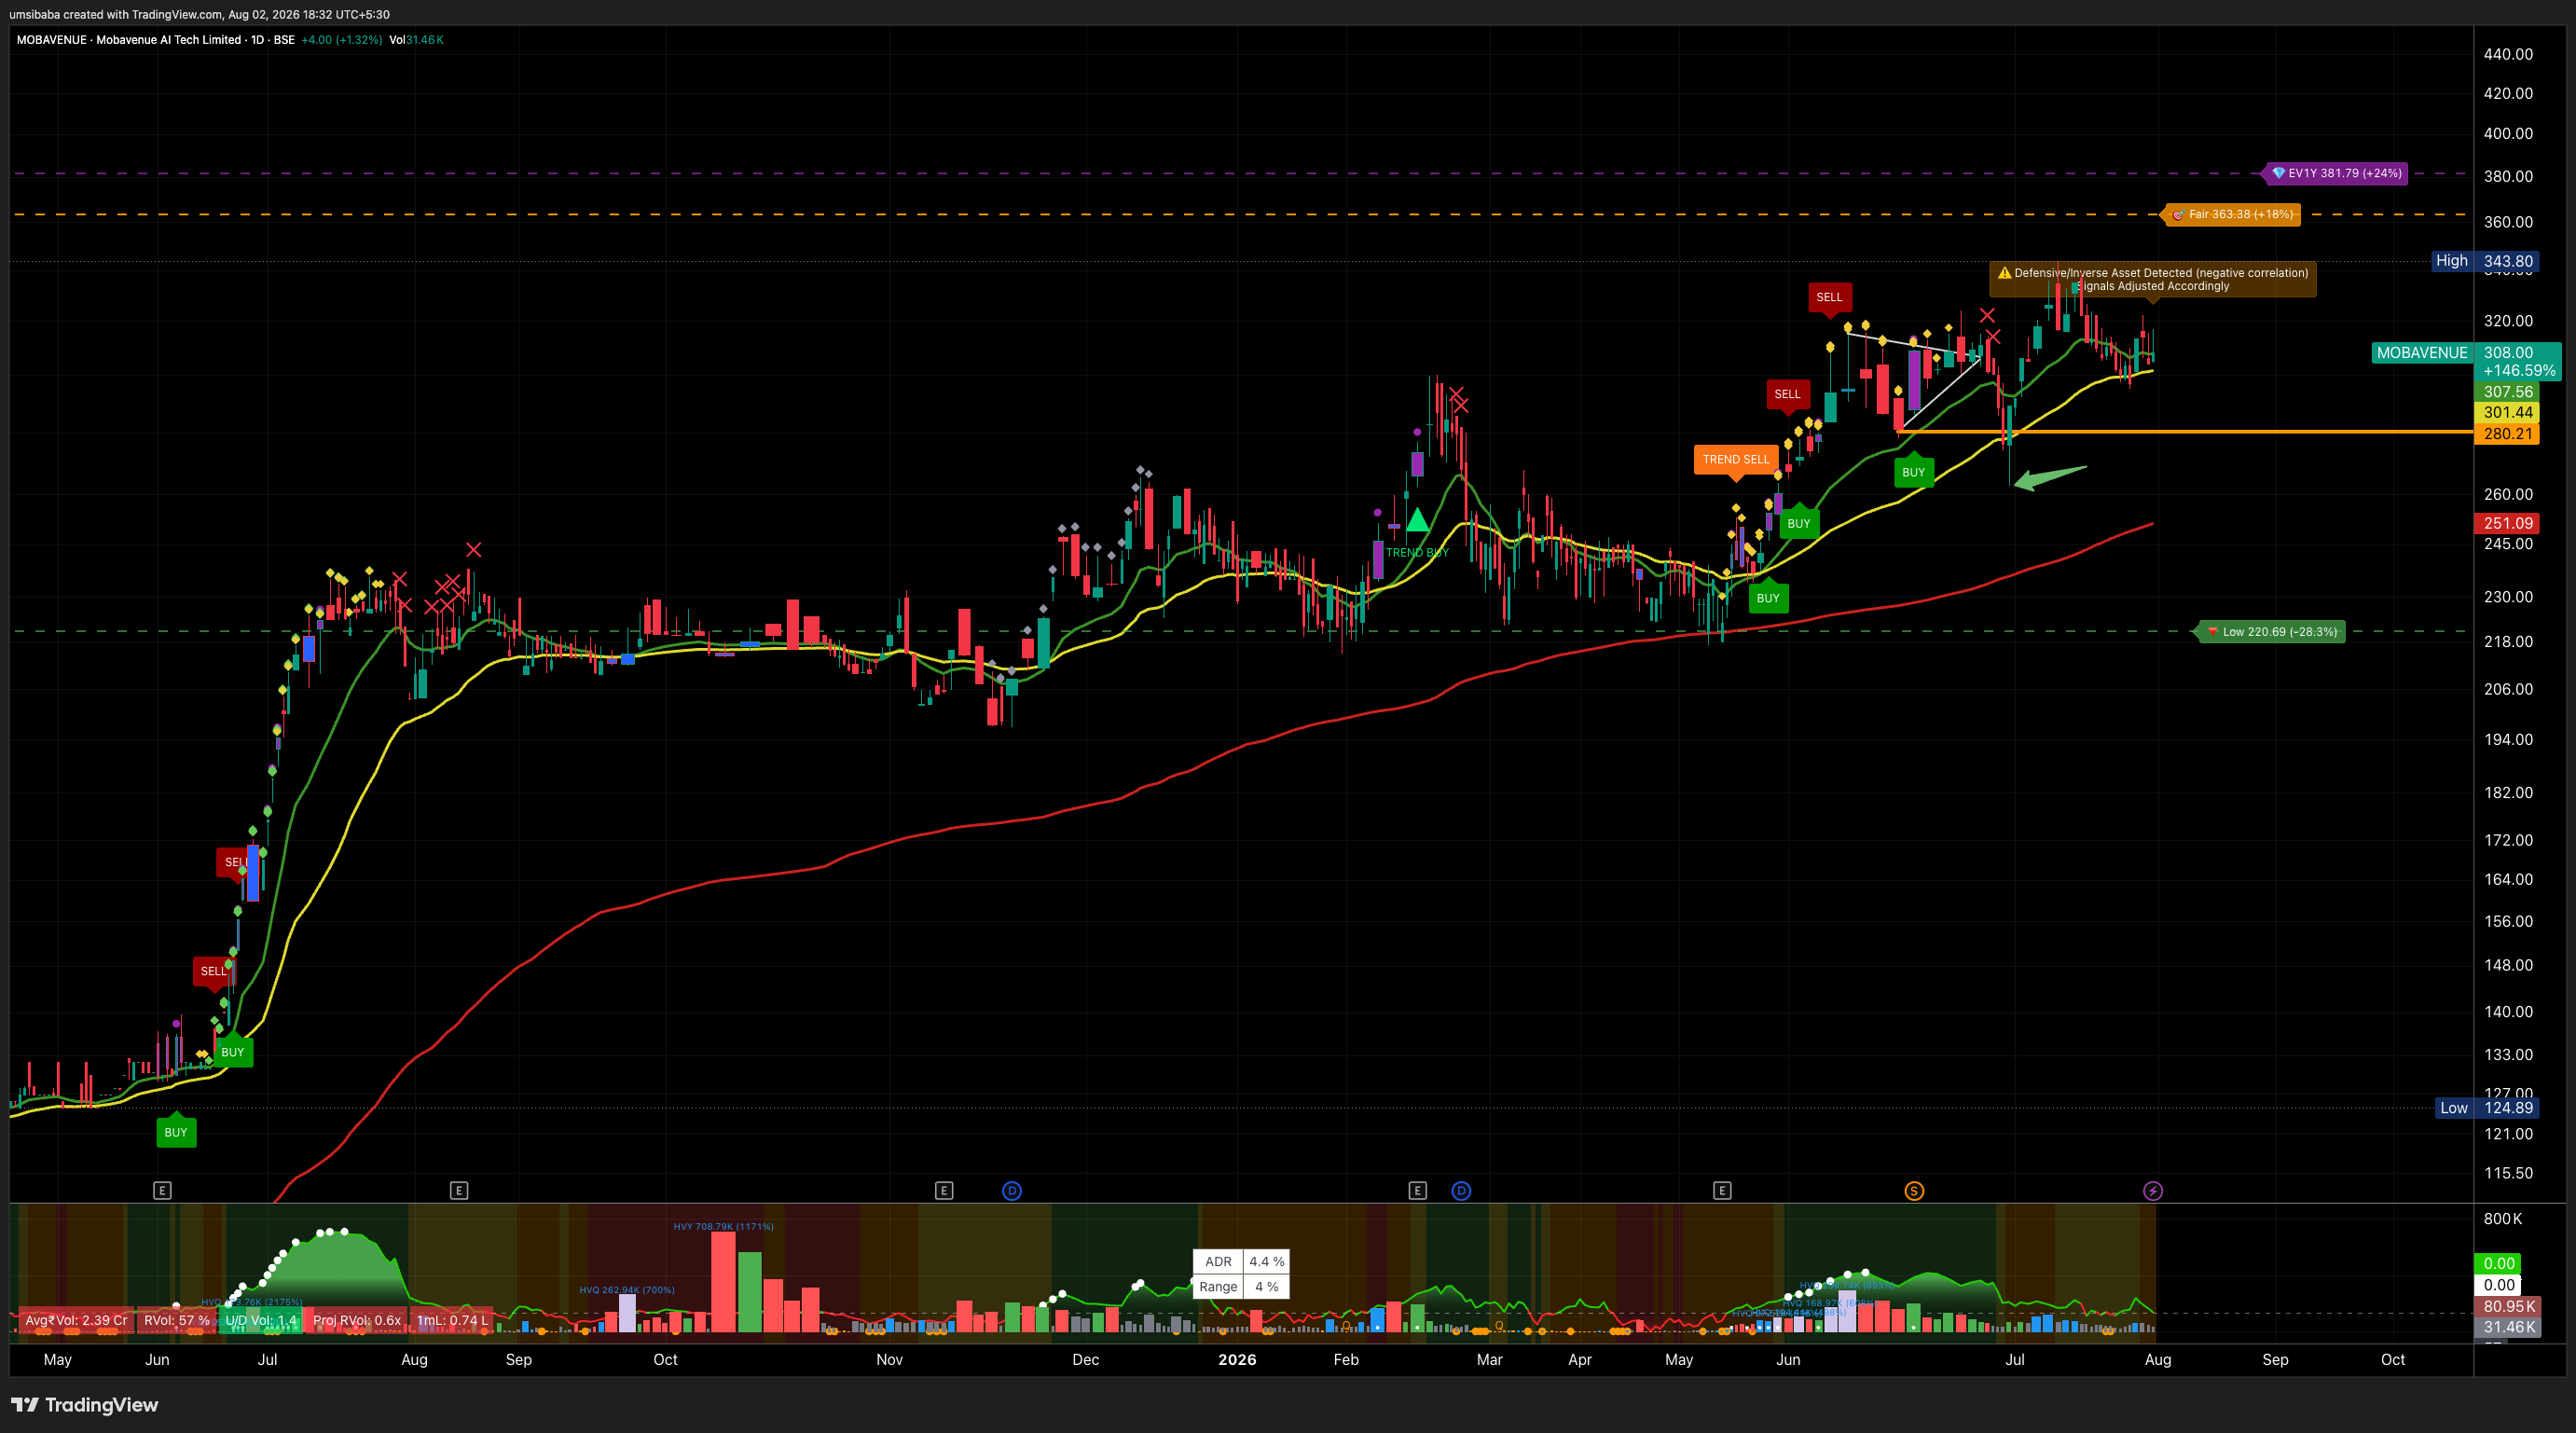Click the Low 124.89 price label

[2488, 1108]
